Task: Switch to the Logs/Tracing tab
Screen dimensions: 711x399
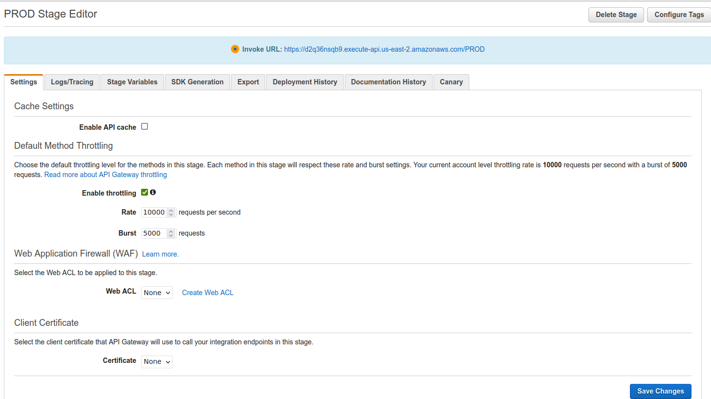Action: (x=71, y=81)
